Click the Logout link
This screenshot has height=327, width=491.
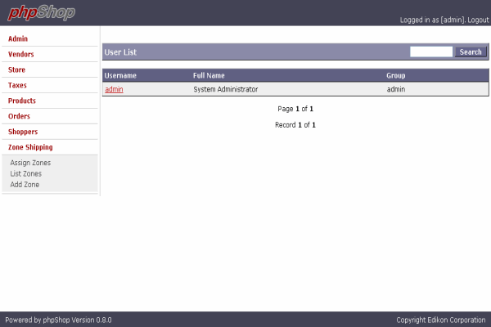pyautogui.click(x=478, y=20)
